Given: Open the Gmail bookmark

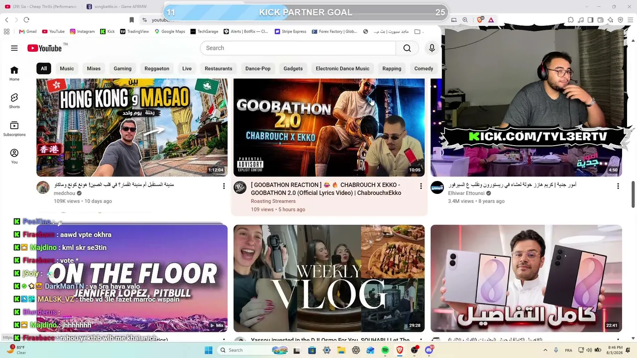Looking at the screenshot, I should (x=28, y=31).
